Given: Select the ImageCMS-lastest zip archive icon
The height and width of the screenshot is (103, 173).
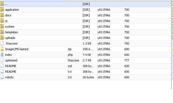Looking at the screenshot, I should point(2,49).
